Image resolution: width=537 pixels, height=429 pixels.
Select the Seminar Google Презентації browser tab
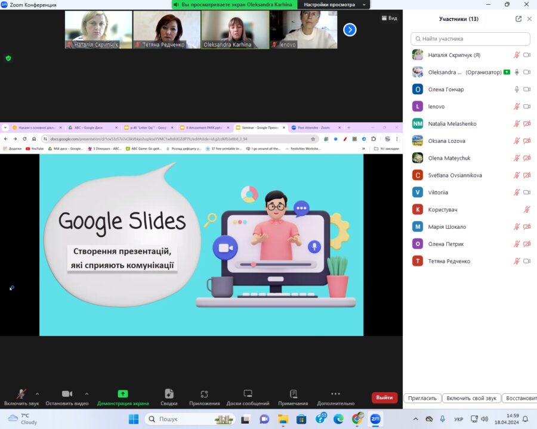[x=261, y=128]
